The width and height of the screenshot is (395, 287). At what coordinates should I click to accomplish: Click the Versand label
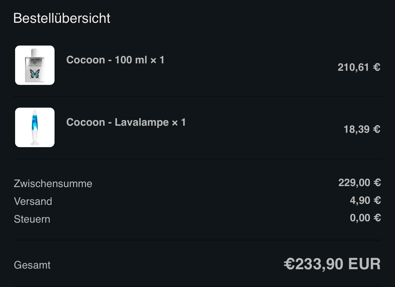click(33, 201)
